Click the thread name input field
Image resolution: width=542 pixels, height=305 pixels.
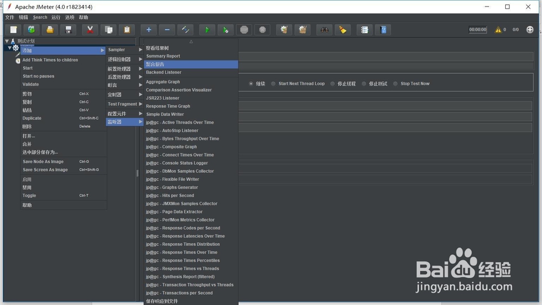pyautogui.click(x=386, y=56)
